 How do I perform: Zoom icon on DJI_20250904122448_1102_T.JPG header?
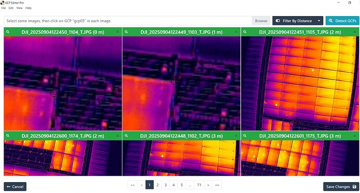(x=126, y=136)
